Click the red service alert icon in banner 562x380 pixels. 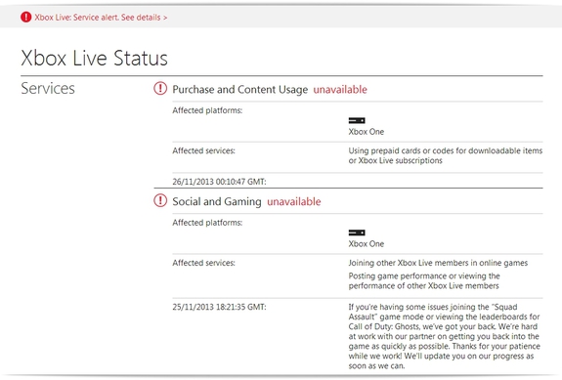tap(25, 17)
